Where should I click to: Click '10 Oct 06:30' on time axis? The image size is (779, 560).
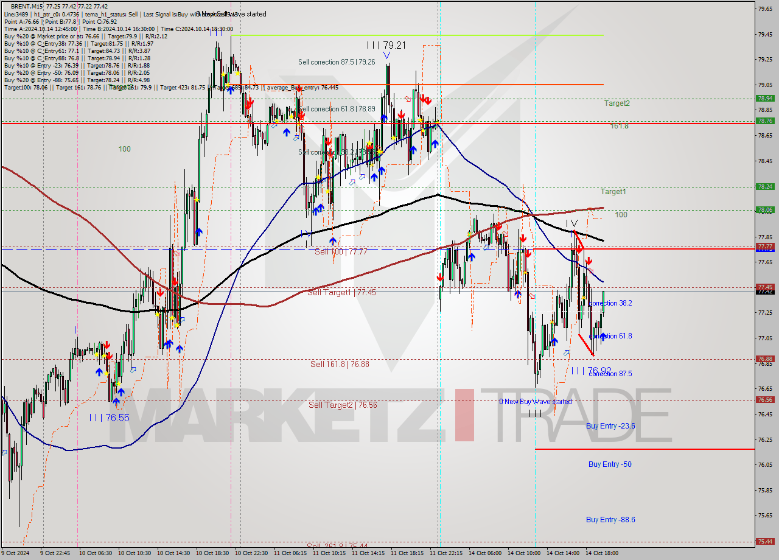coord(94,553)
